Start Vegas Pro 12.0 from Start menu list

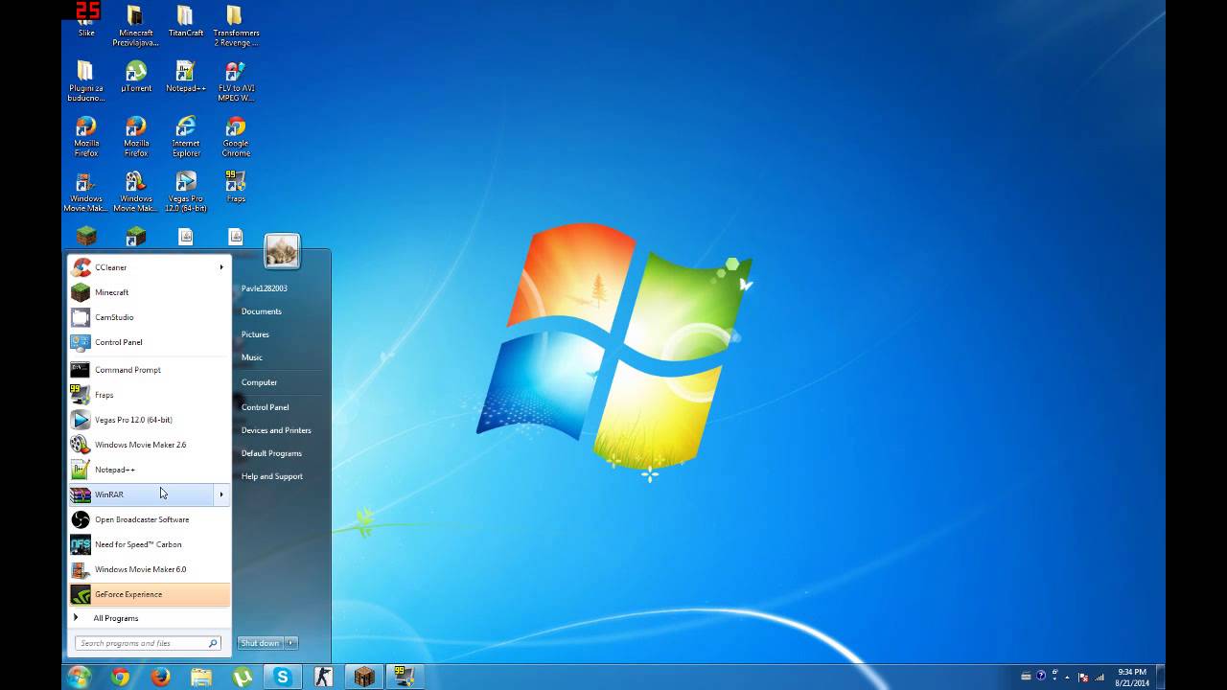(150, 420)
